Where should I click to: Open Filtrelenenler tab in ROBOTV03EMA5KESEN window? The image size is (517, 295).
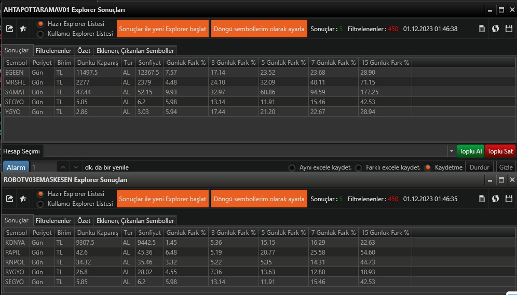pos(53,220)
